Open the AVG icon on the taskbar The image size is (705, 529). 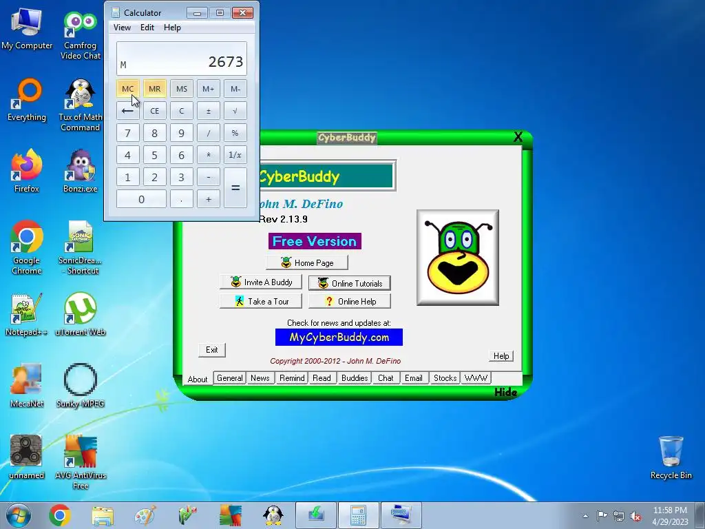pyautogui.click(x=230, y=515)
